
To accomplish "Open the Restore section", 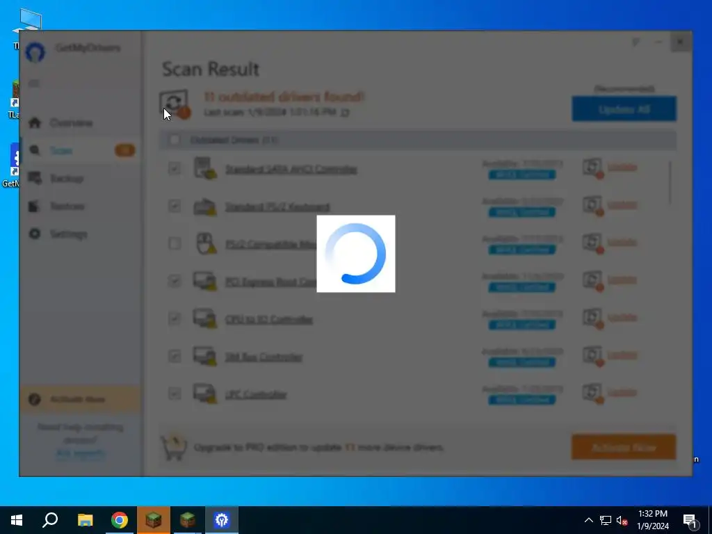I will (x=80, y=206).
